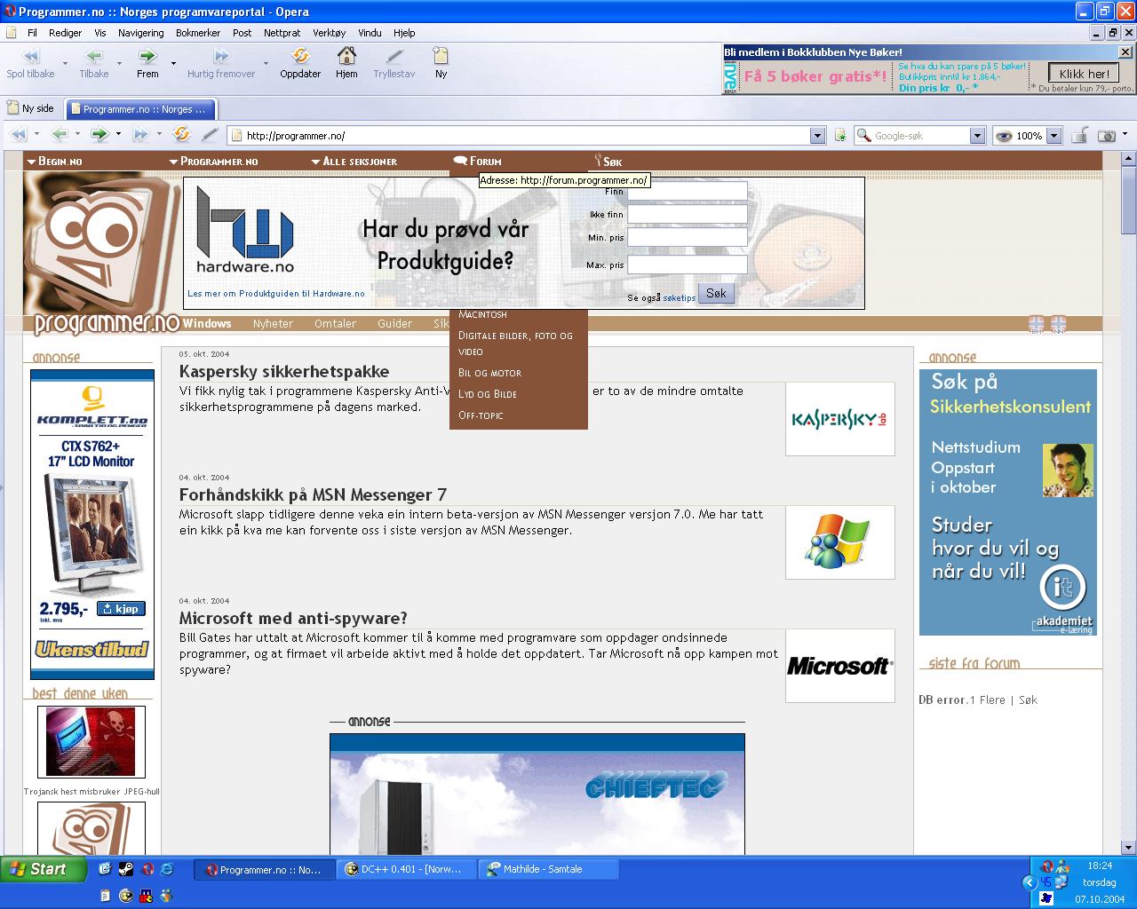Click the søketips link
Screen dimensions: 1137x909
(680, 298)
